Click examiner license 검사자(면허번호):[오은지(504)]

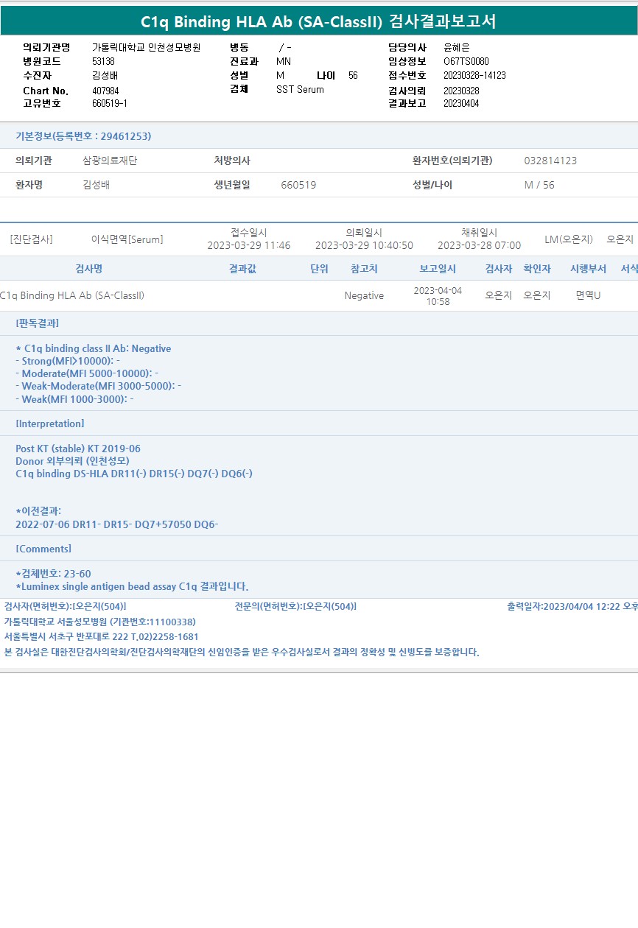[66, 606]
